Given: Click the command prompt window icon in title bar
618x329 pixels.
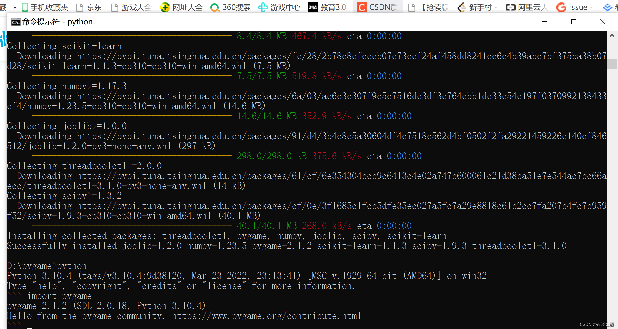Looking at the screenshot, I should (16, 22).
